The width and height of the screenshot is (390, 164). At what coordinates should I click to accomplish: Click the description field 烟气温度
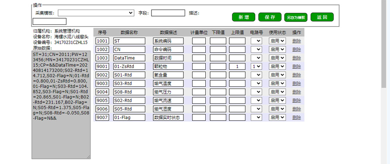(x=169, y=83)
